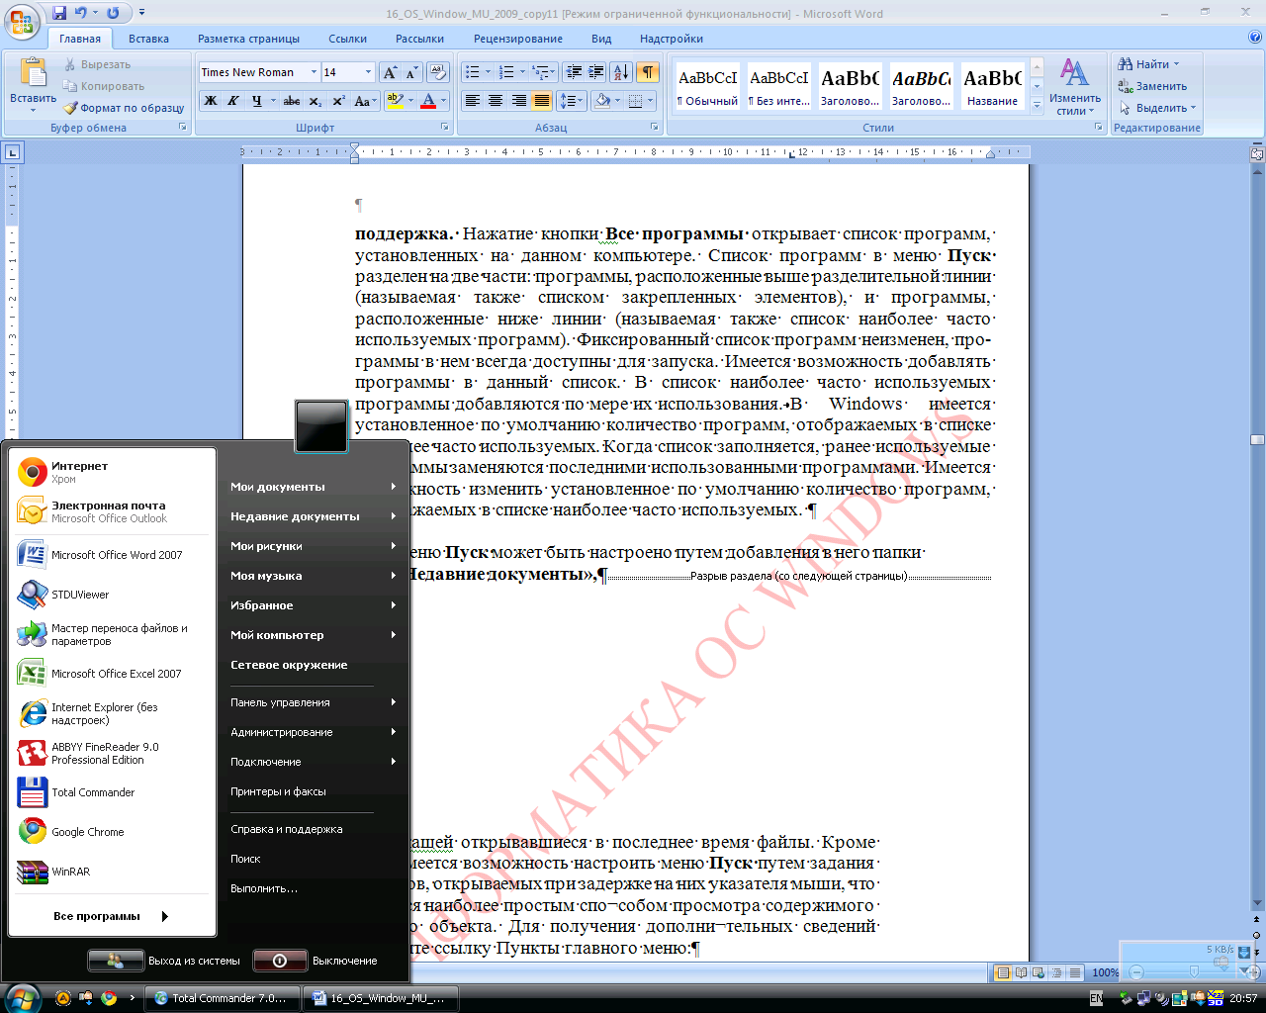The height and width of the screenshot is (1013, 1266).
Task: Open the Вид ribbon tab
Action: [601, 39]
